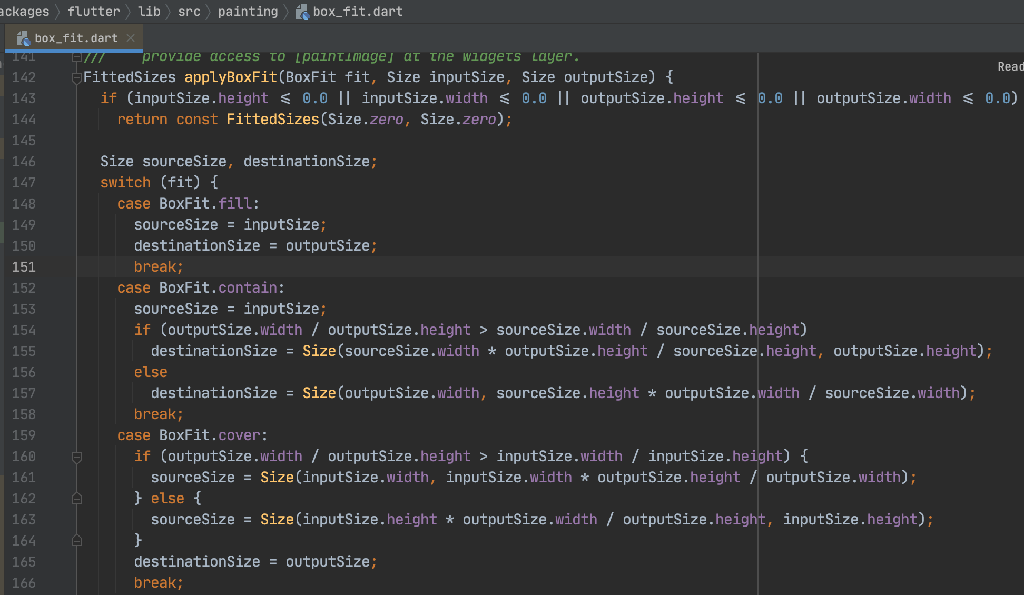The image size is (1024, 595).
Task: Open the flutter breadcrumb folder
Action: [x=94, y=12]
